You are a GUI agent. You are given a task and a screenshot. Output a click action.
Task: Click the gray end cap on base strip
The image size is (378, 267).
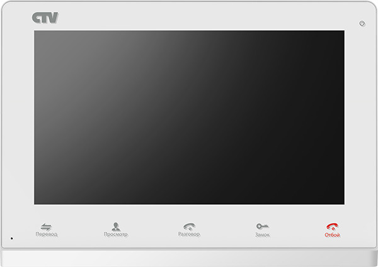pos(375,258)
